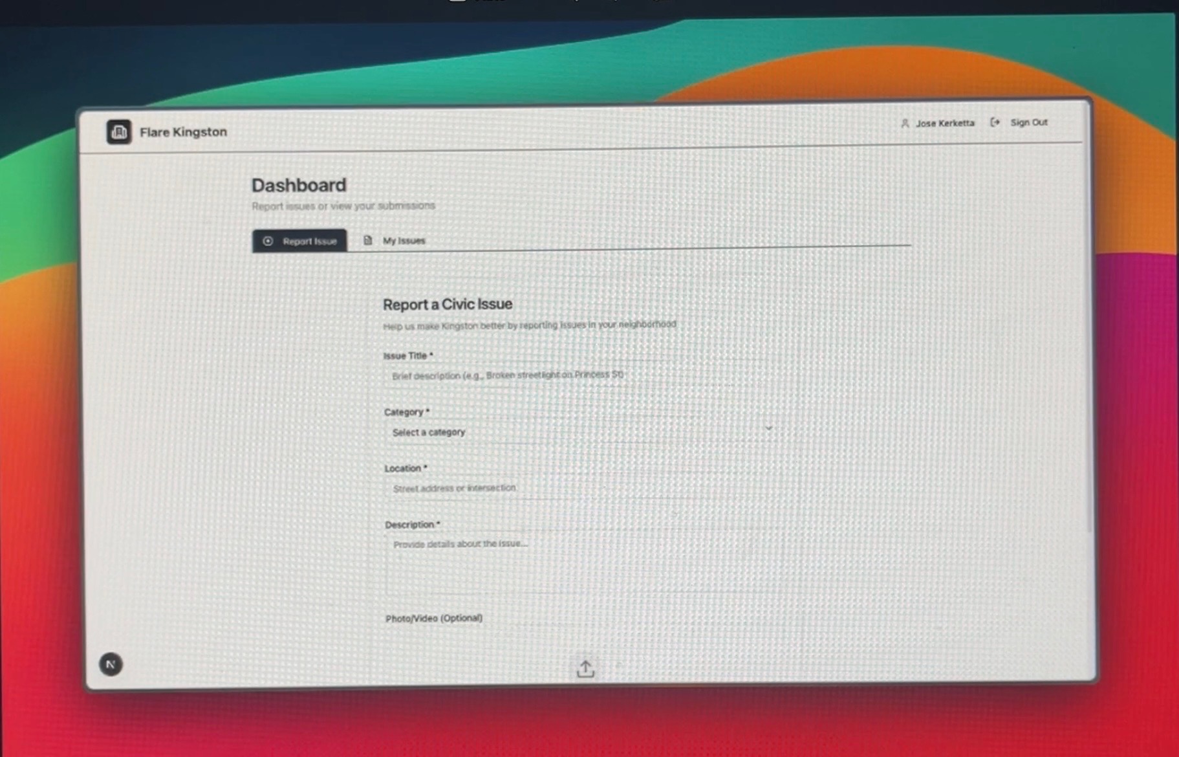Click the round N badge icon
Screen dimensions: 1179x757
(111, 664)
